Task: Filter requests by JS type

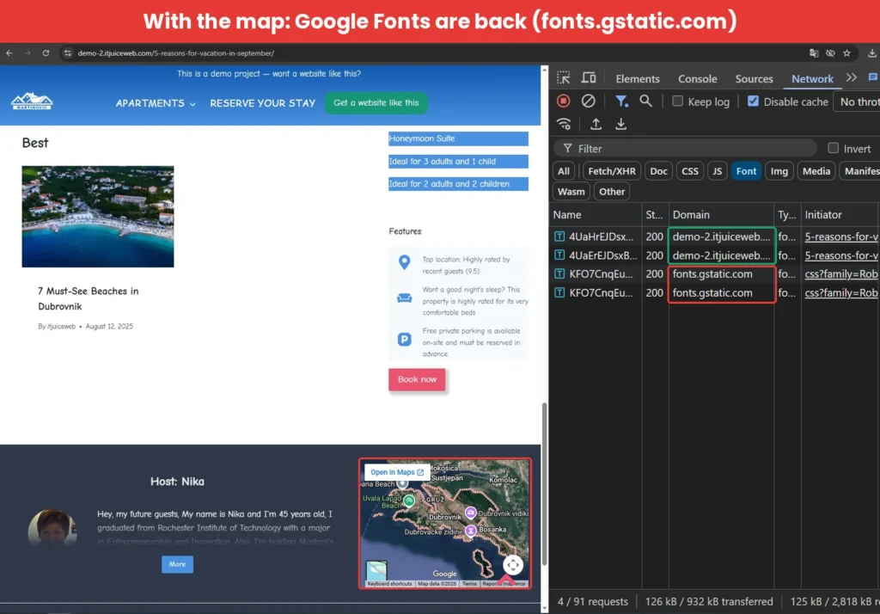Action: pos(718,171)
